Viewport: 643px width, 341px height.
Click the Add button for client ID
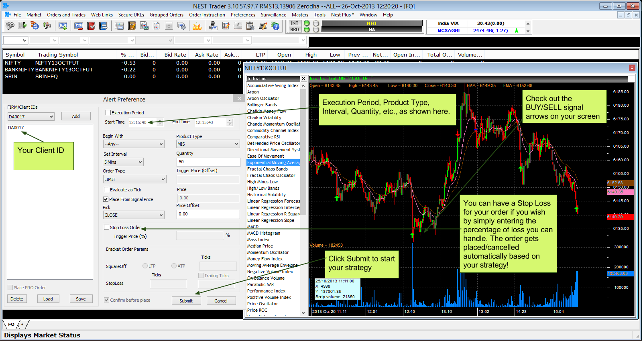pos(76,116)
